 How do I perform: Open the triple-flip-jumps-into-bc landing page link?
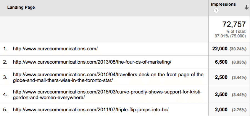click(x=91, y=110)
